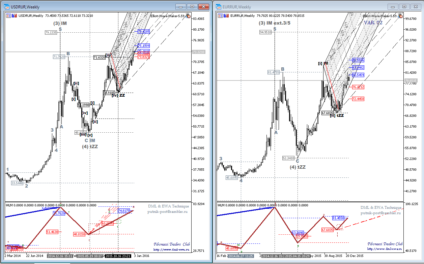Maximize the USDRUR,Weekly chart window
The height and width of the screenshot is (264, 424).
pos(192,6)
